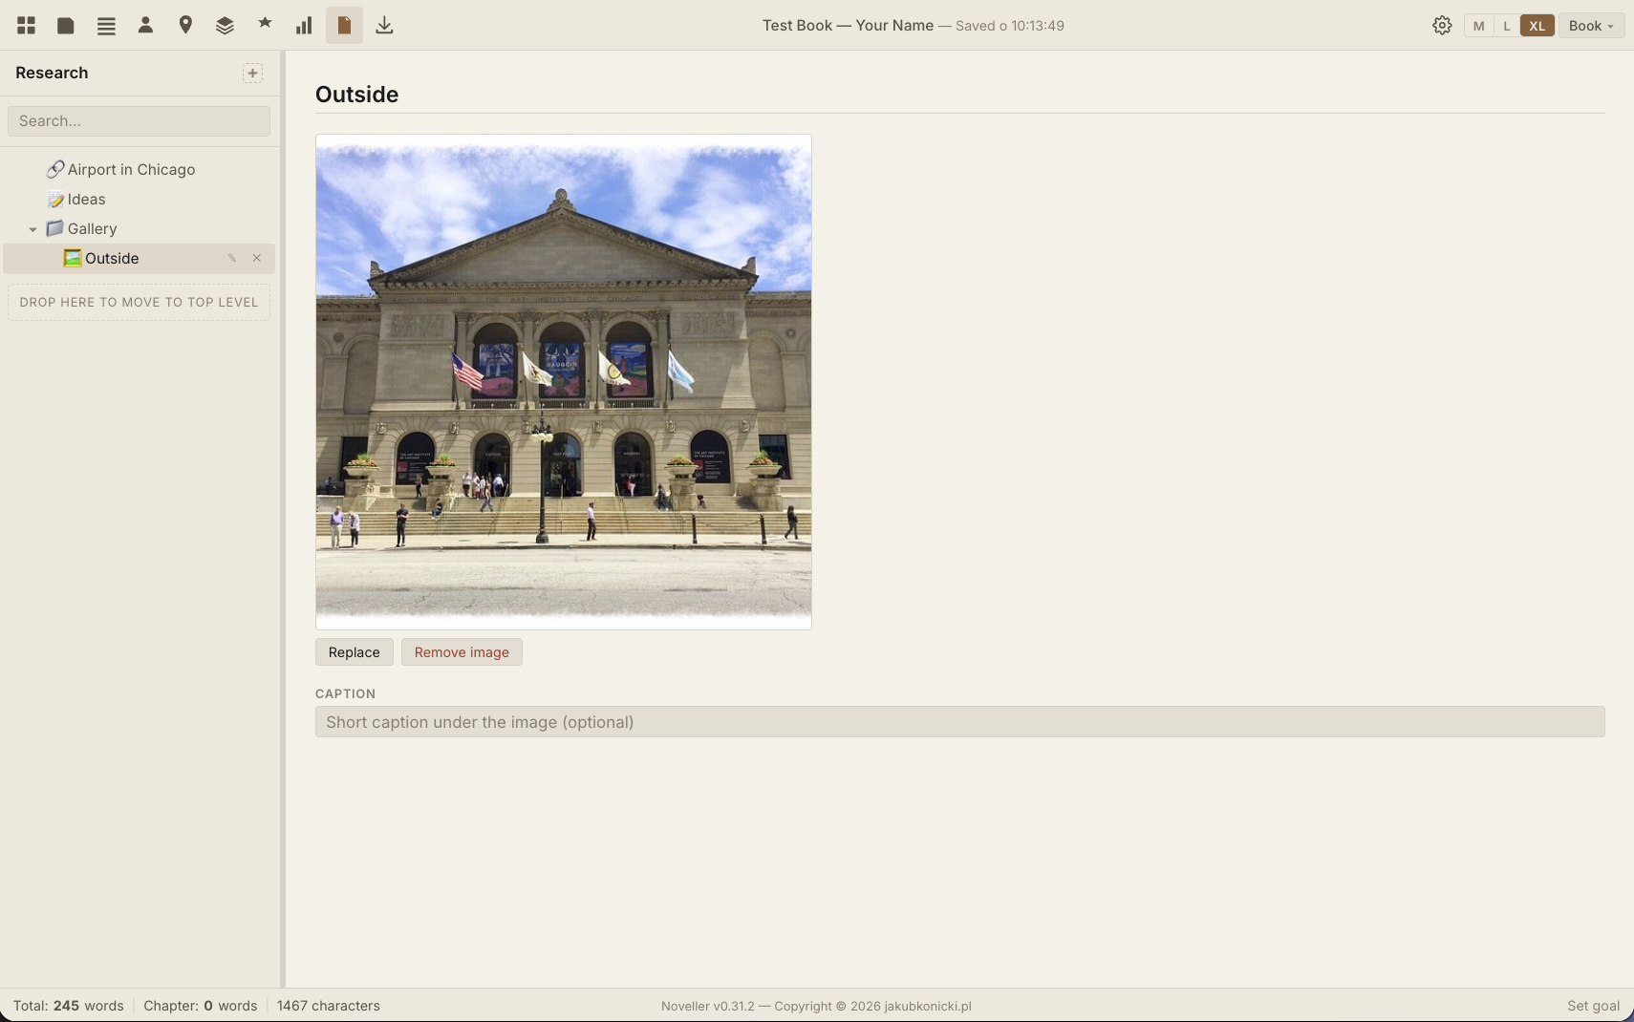Select the Outside tree item

pos(140,258)
